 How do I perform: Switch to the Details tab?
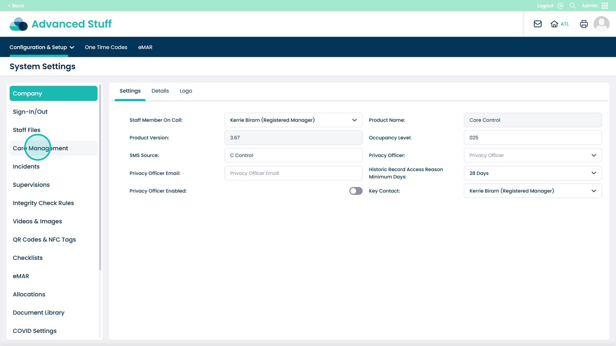(160, 91)
